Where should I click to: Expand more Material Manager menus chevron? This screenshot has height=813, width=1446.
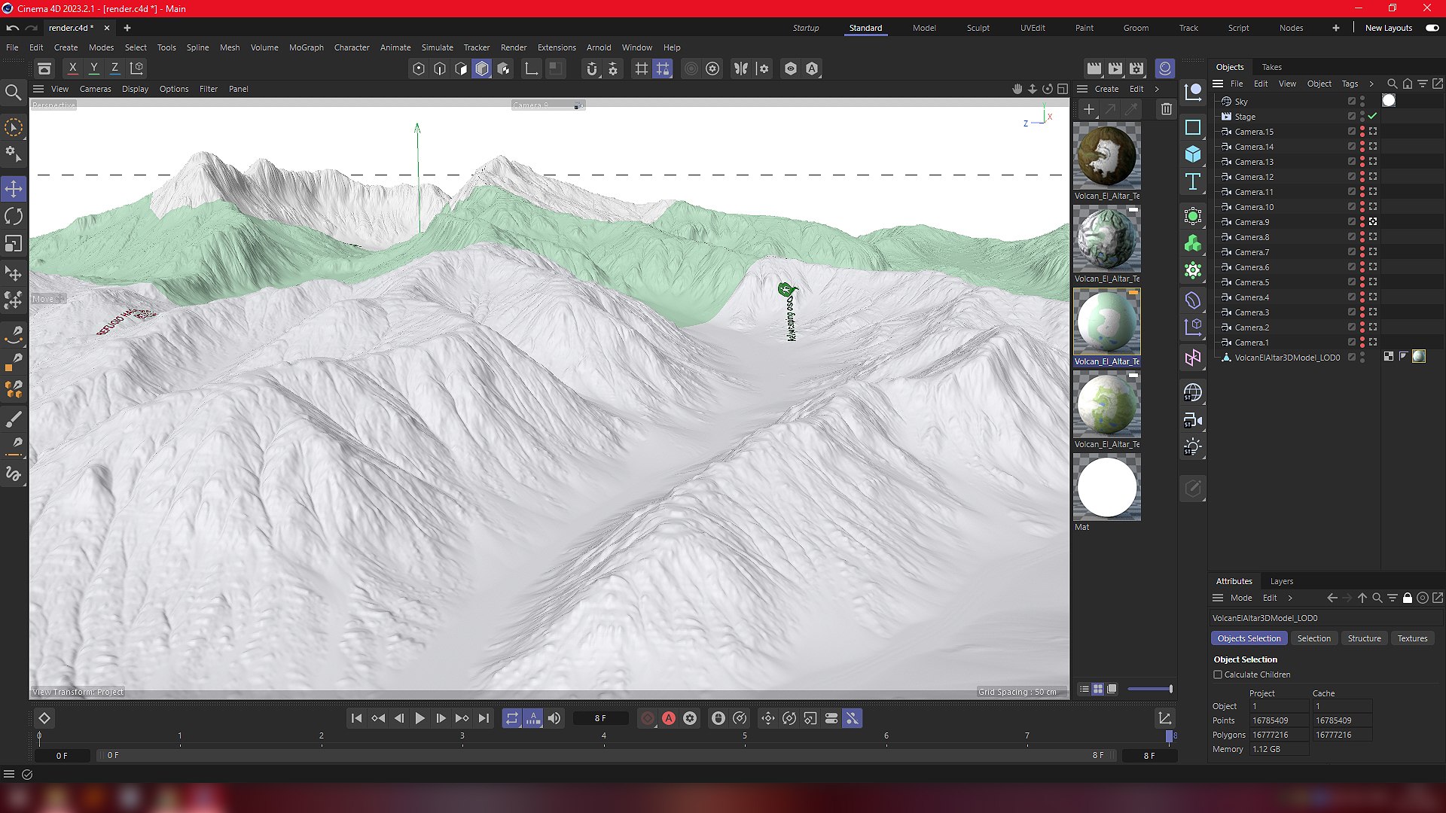coord(1158,90)
